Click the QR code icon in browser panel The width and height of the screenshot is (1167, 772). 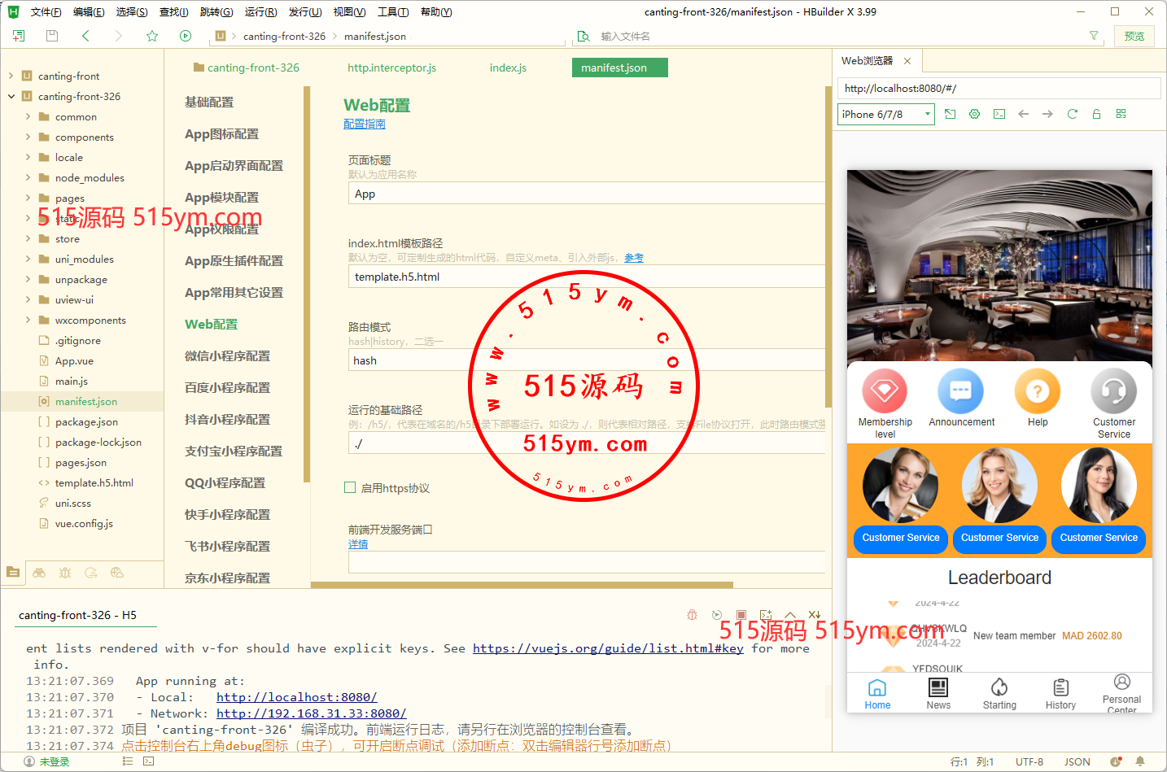(x=1121, y=114)
